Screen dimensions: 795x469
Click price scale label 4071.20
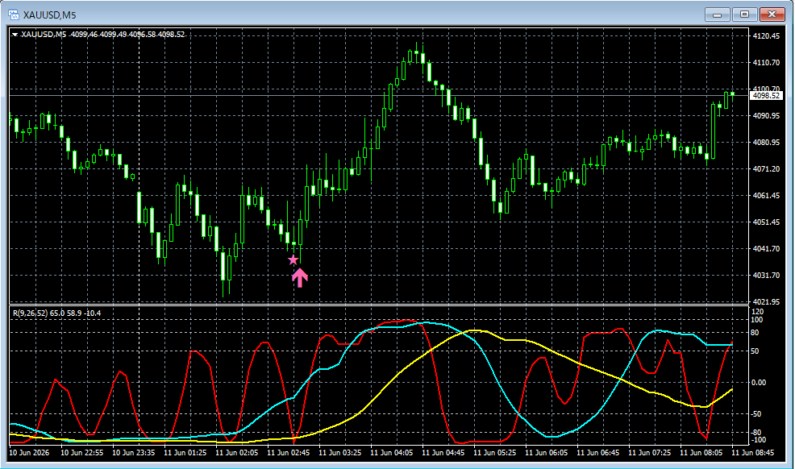(x=766, y=169)
